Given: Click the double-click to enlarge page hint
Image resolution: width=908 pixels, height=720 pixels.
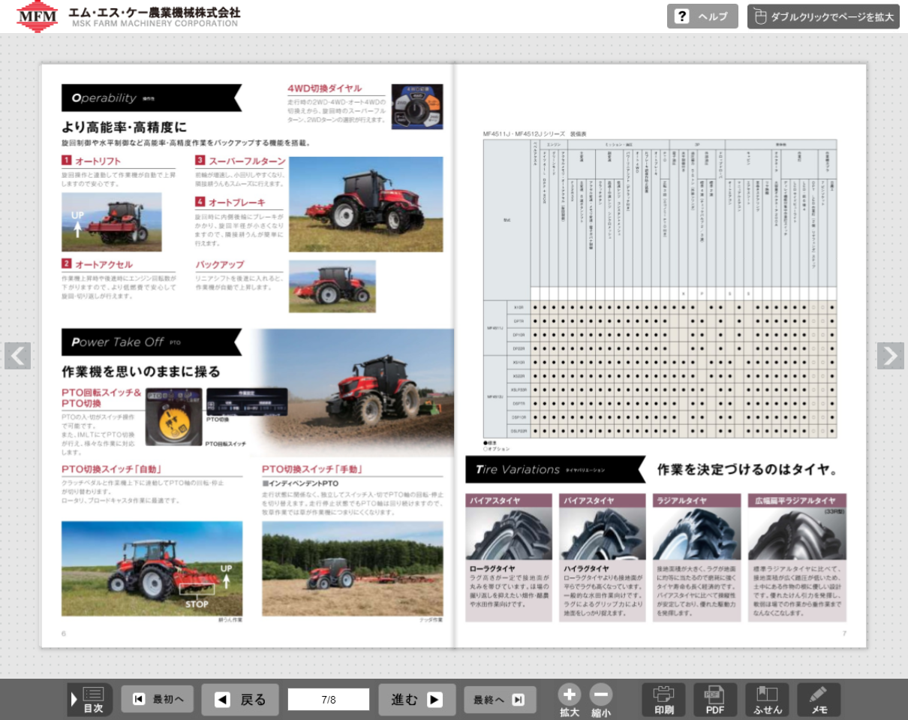Looking at the screenshot, I should [823, 17].
